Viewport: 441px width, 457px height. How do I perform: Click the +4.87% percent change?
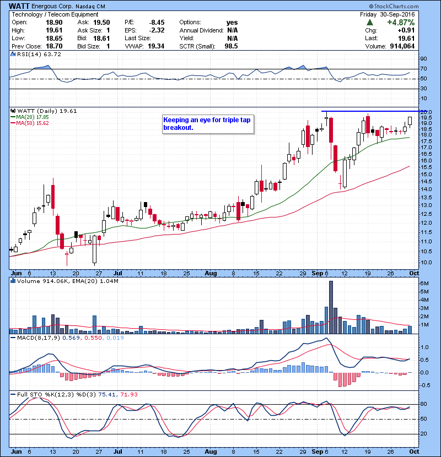pyautogui.click(x=401, y=23)
